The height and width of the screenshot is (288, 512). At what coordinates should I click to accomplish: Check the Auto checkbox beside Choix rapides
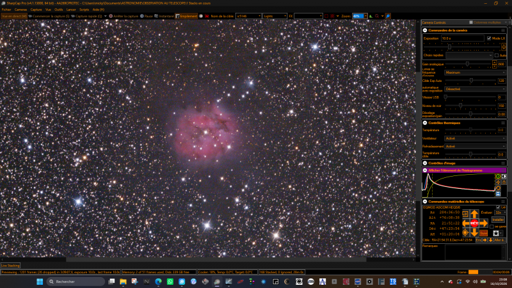(497, 55)
